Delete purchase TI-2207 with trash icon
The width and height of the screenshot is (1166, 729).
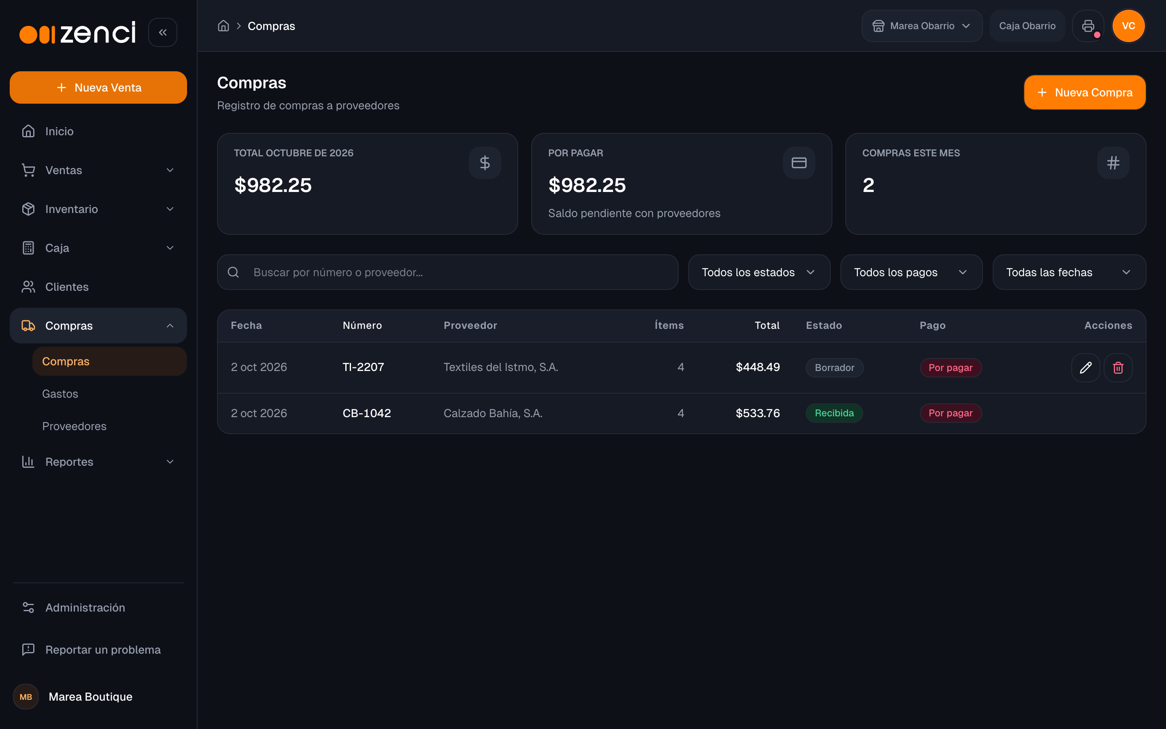(1118, 368)
